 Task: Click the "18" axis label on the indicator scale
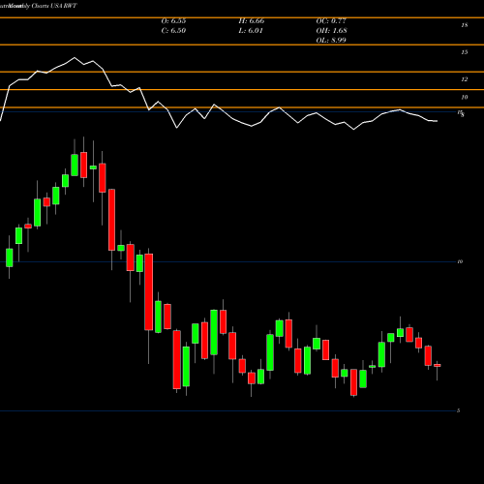point(465,25)
